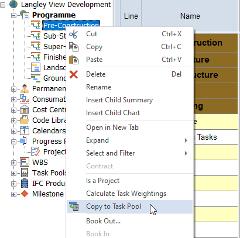Viewport: 240px width, 238px height.
Task: Select the Calendars tree item label
Action: (x=49, y=131)
